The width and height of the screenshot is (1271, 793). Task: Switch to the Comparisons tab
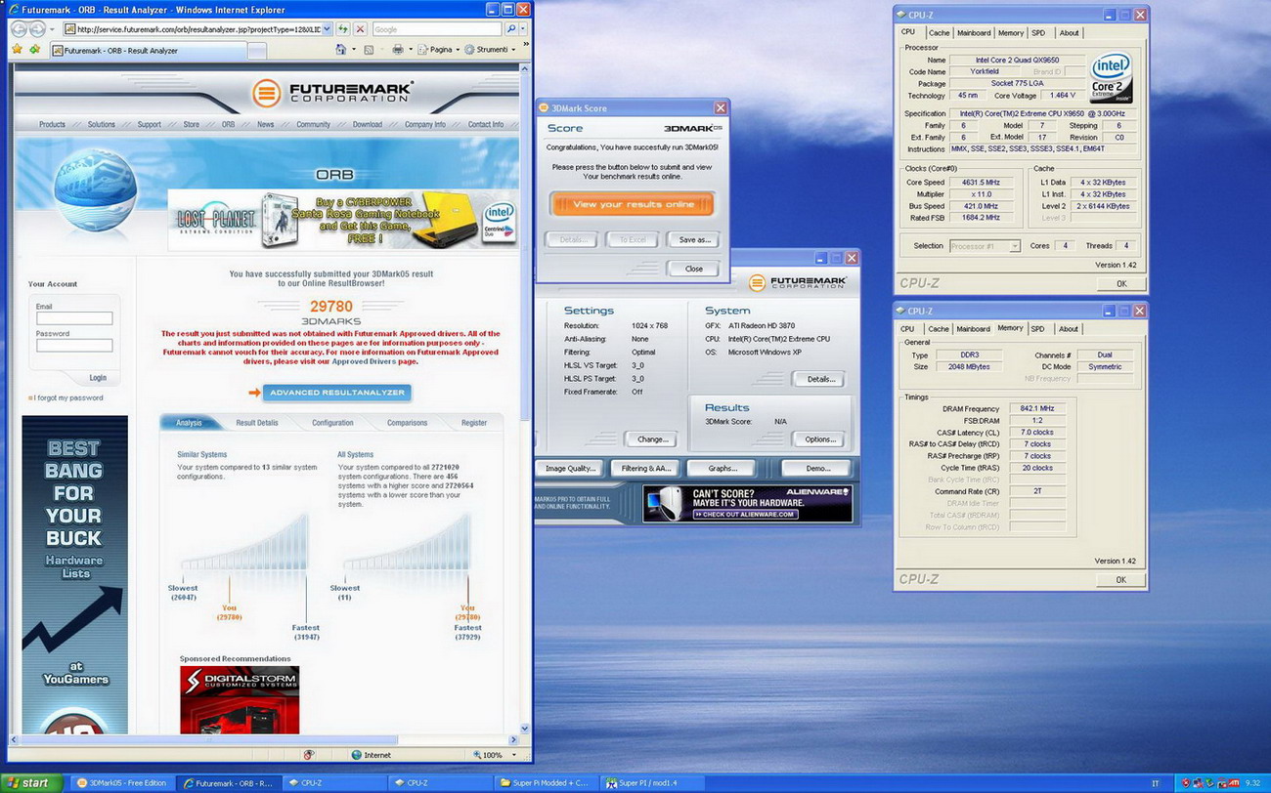click(407, 423)
